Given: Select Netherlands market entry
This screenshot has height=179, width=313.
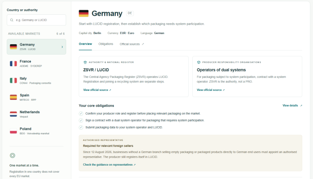Looking at the screenshot, I should (x=36, y=114).
